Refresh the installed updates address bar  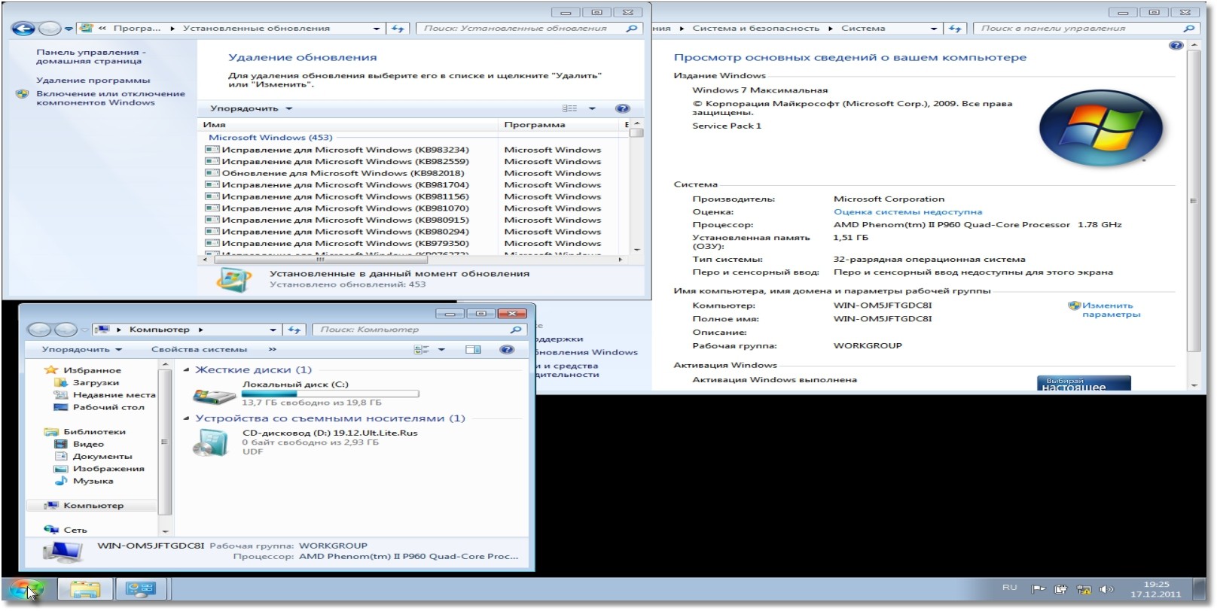pyautogui.click(x=398, y=29)
